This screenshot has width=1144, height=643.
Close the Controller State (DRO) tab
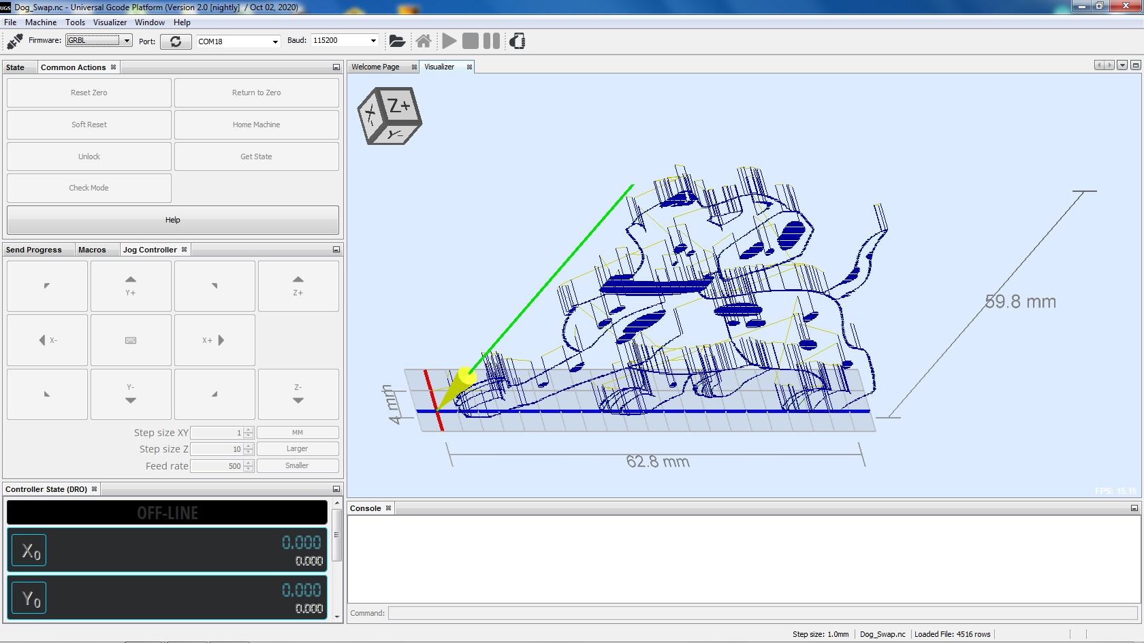click(94, 489)
